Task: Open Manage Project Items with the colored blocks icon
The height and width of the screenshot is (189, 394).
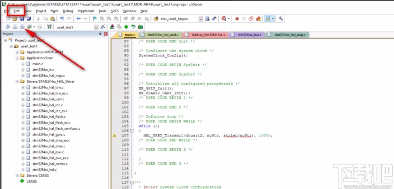Action: 112,27
